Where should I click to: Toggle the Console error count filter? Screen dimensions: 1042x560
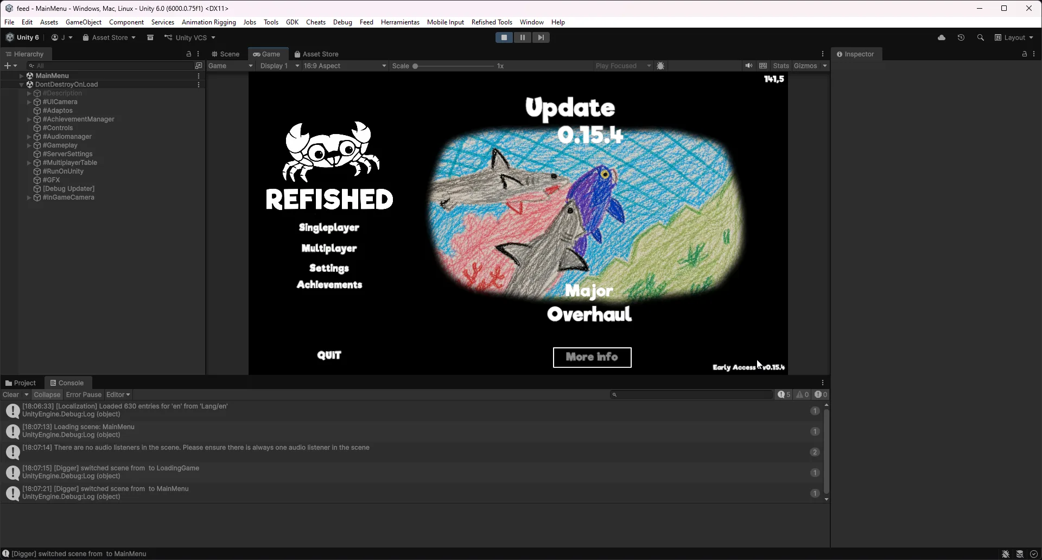pos(821,394)
